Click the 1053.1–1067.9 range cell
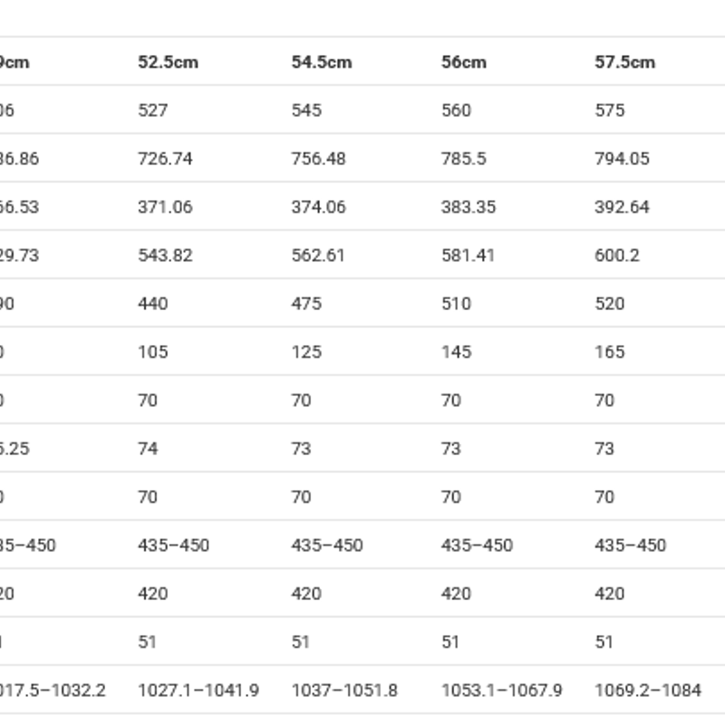 (502, 691)
